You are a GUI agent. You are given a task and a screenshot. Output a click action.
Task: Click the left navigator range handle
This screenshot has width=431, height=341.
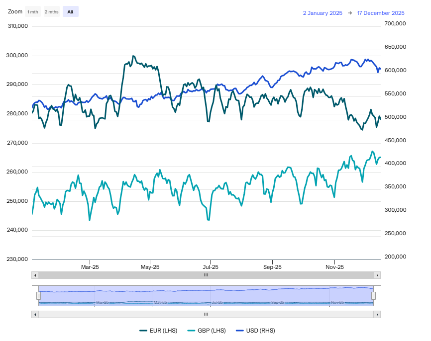tap(38, 296)
